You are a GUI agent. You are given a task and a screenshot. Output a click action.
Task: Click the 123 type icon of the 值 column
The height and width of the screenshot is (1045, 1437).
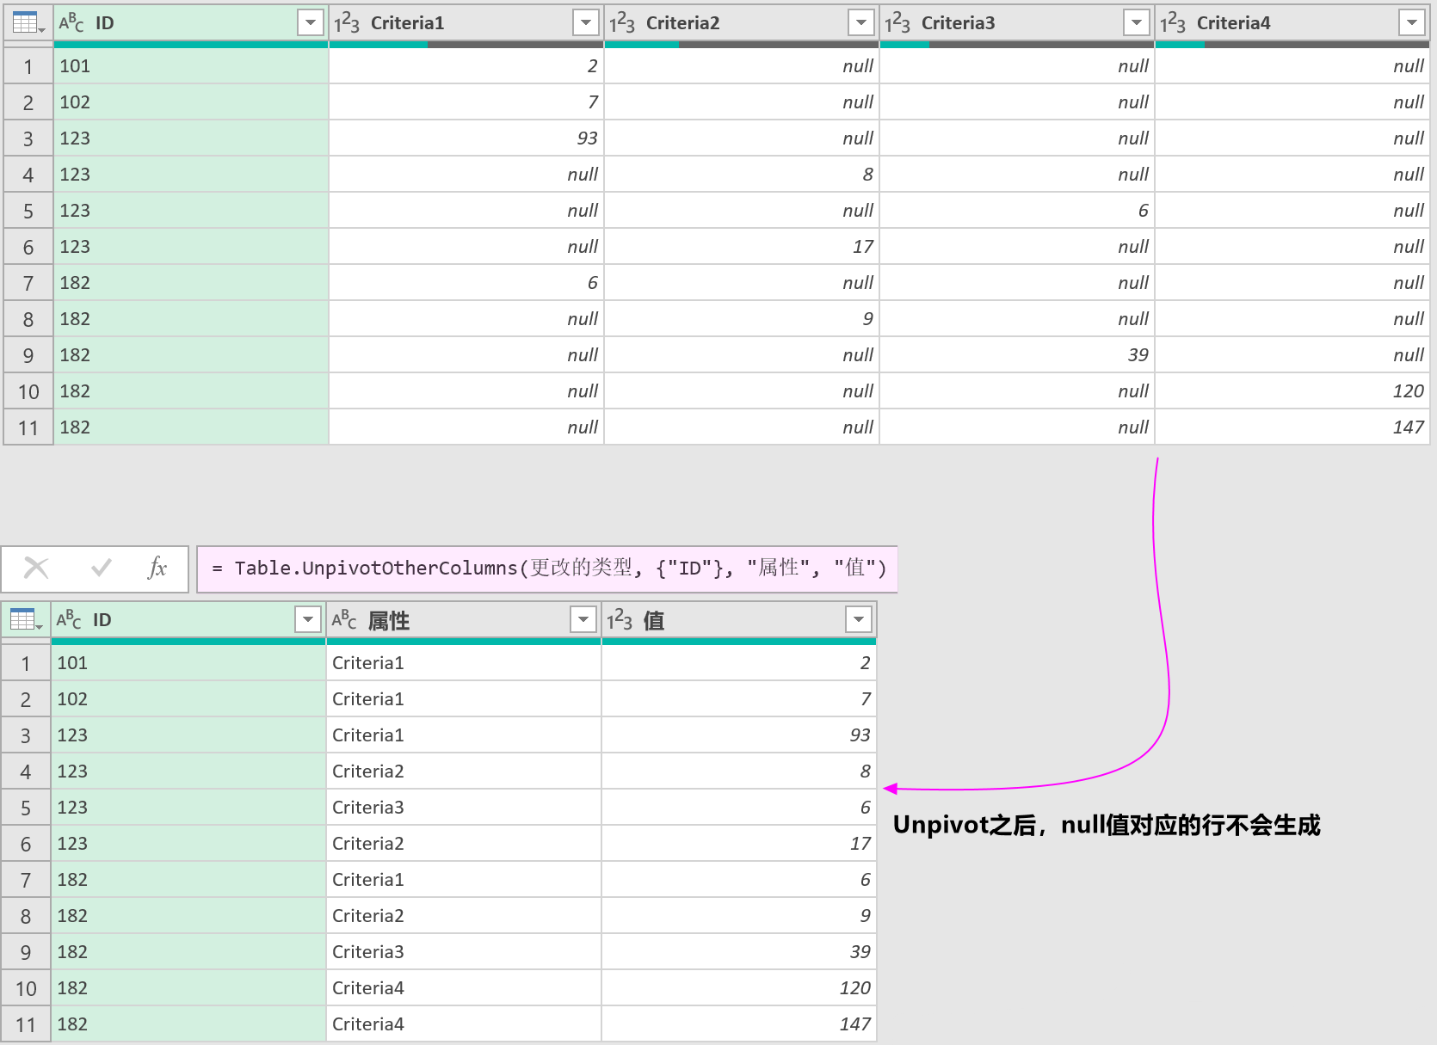click(620, 620)
